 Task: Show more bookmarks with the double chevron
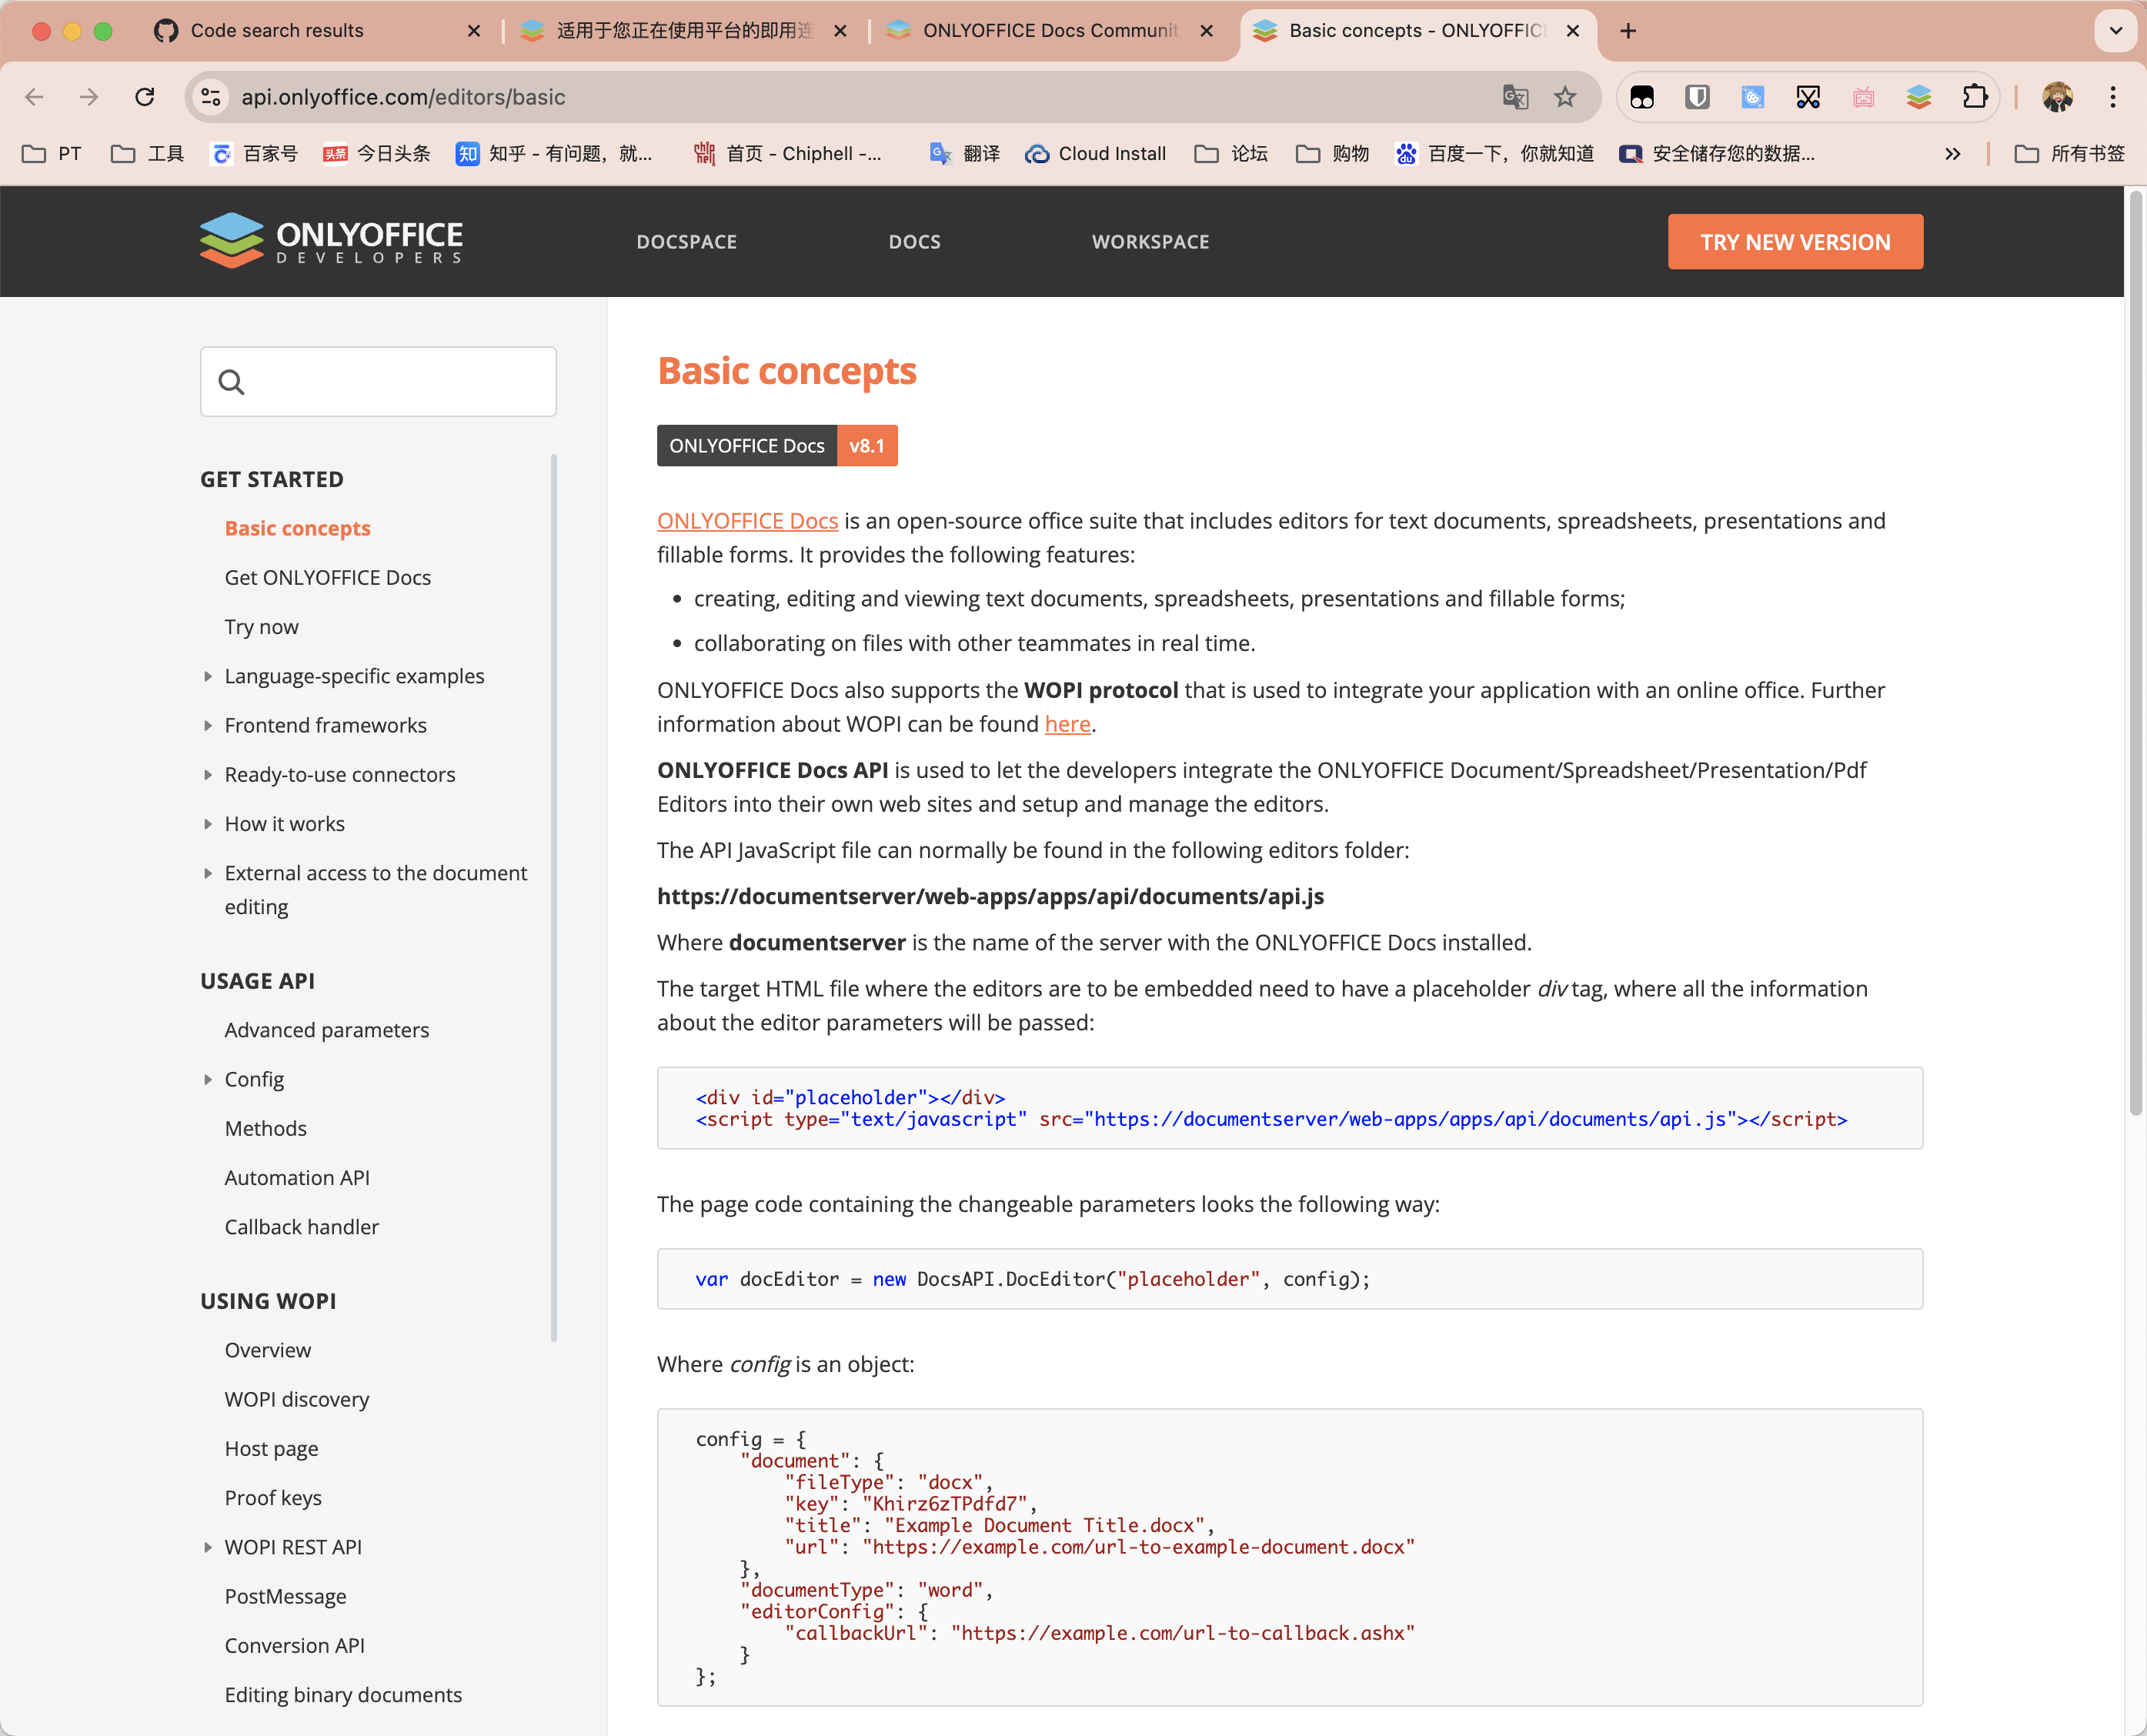[1952, 154]
